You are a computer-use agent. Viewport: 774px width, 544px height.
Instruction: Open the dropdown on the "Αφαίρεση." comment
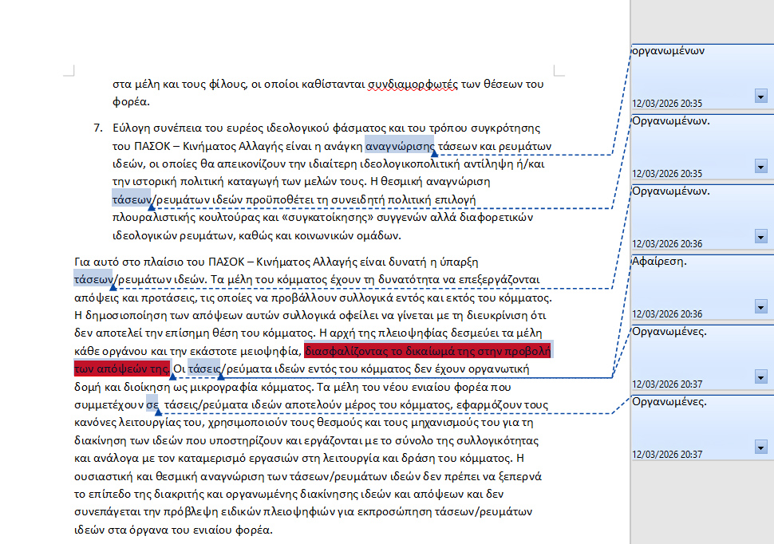pos(760,307)
